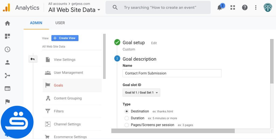276x139 pixels.
Task: Click the 'Custom' label under Goal setup
Action: point(129,49)
